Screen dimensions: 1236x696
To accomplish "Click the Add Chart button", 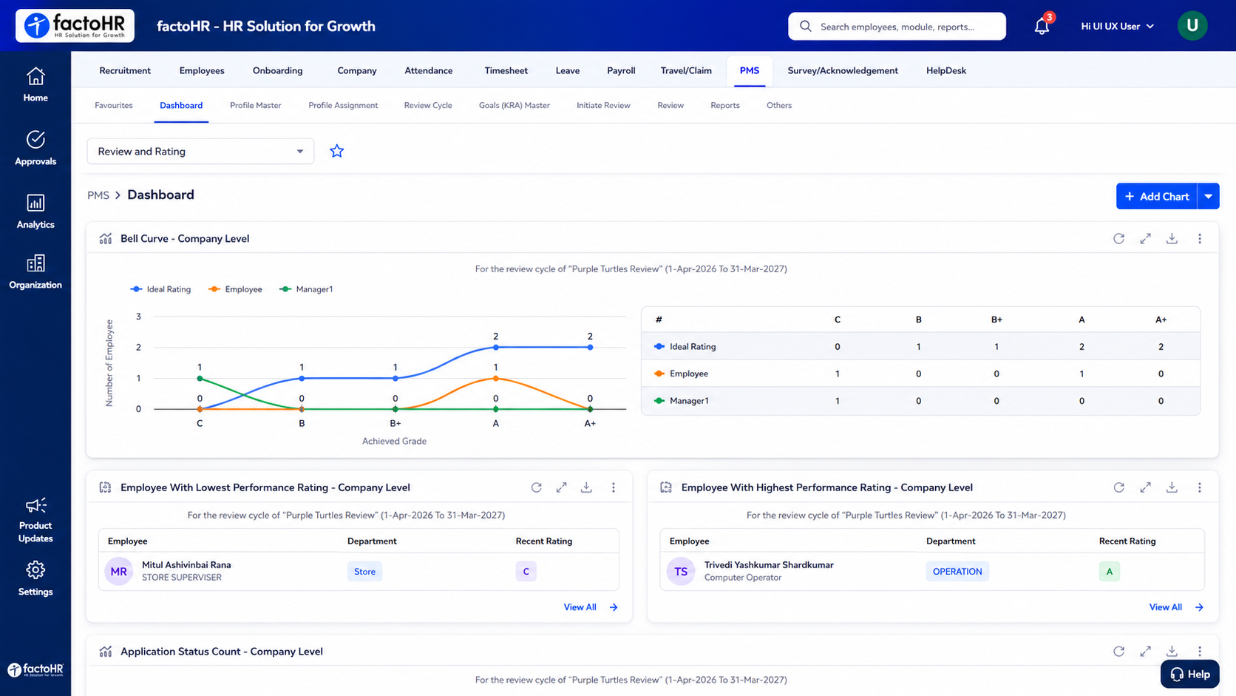I will click(x=1157, y=196).
